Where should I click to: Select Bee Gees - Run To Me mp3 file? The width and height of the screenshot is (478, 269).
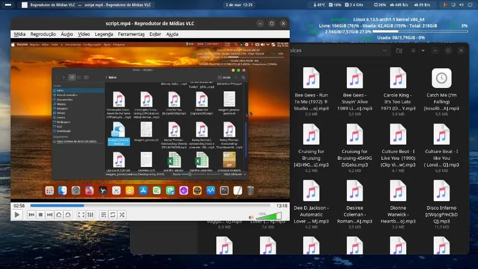click(x=311, y=91)
